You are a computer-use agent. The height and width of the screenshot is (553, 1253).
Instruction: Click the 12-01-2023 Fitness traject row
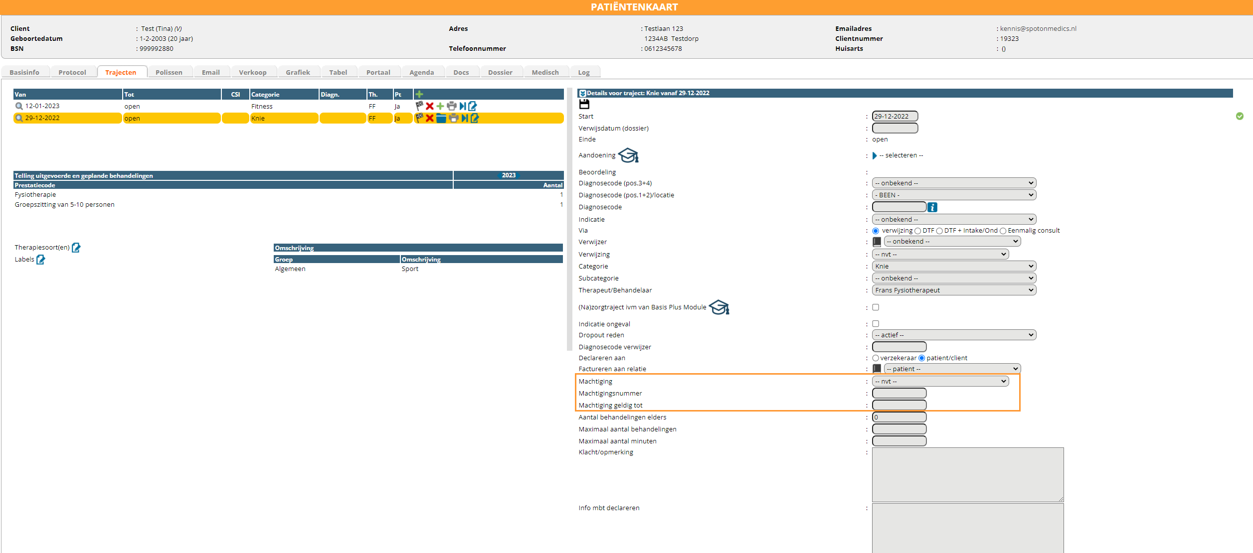tap(42, 106)
